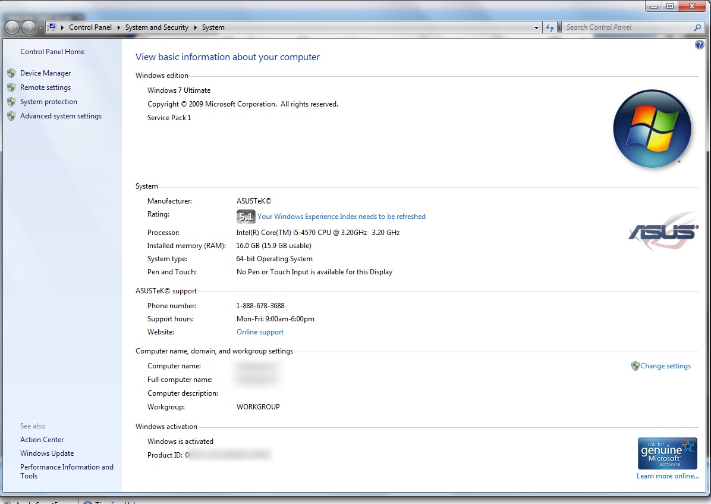Expand the breadcrumb arrow before Control Panel
Image resolution: width=711 pixels, height=504 pixels.
click(62, 28)
